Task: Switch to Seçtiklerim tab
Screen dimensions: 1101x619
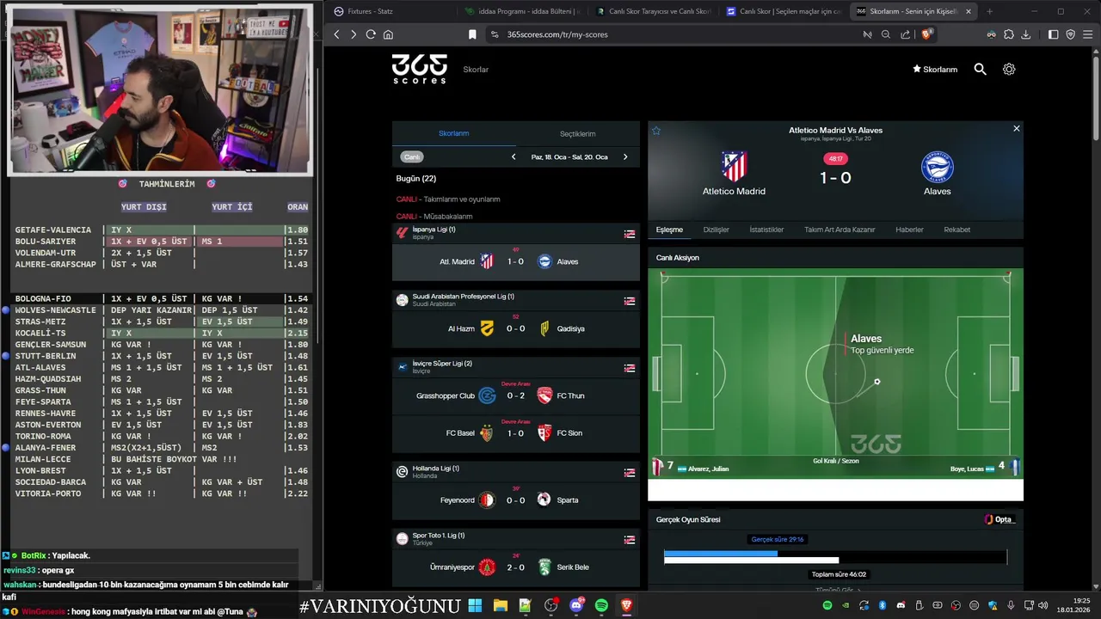Action: click(578, 133)
